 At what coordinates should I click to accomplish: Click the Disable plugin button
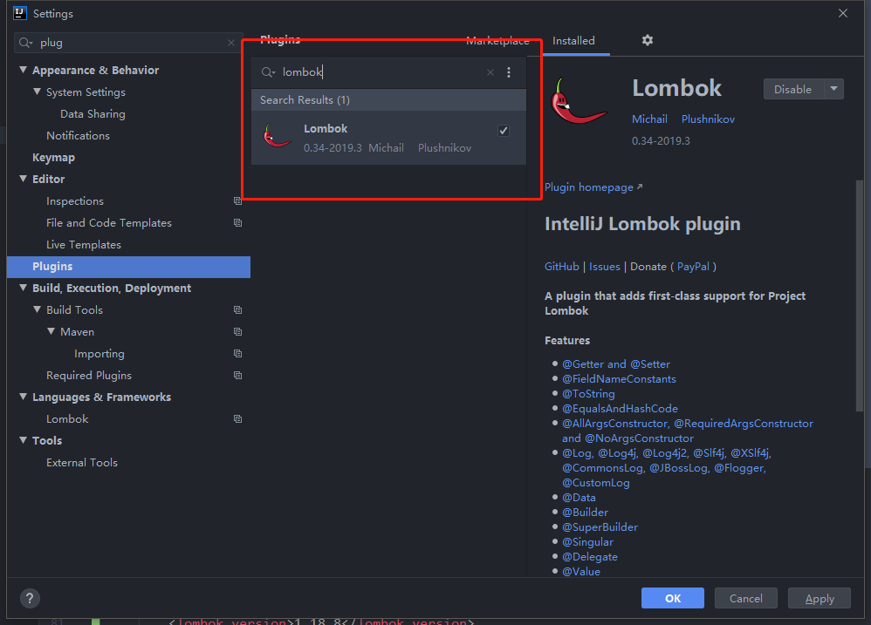793,89
